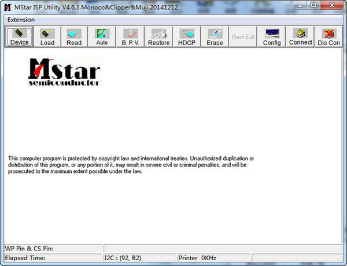
Task: Click the MStar semiconductor logo
Action: coord(64,72)
